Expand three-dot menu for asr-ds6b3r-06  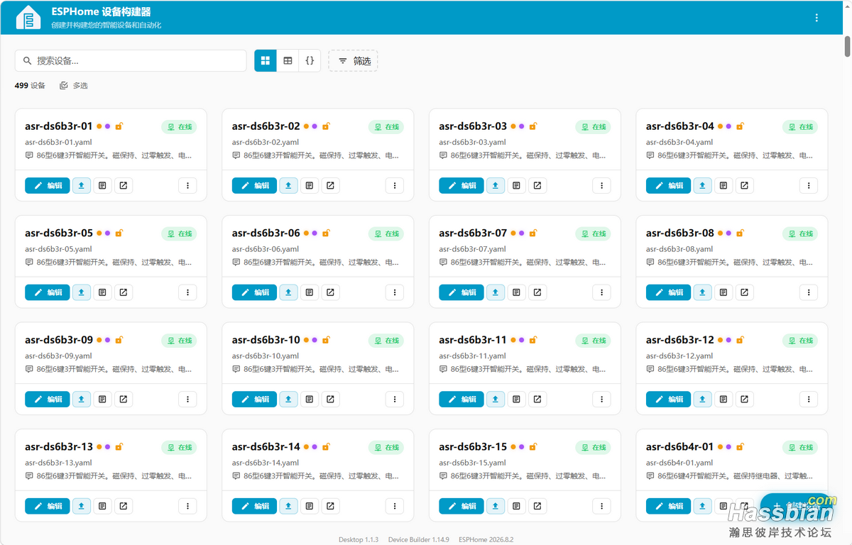pyautogui.click(x=394, y=292)
